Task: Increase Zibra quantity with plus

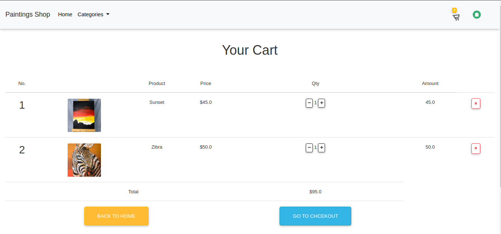Action: (322, 148)
